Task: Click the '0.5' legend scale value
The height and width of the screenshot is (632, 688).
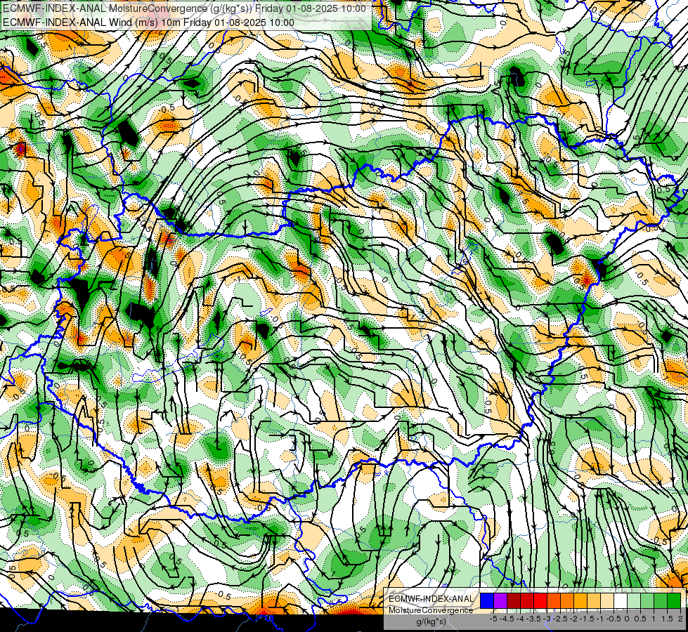Action: point(640,619)
